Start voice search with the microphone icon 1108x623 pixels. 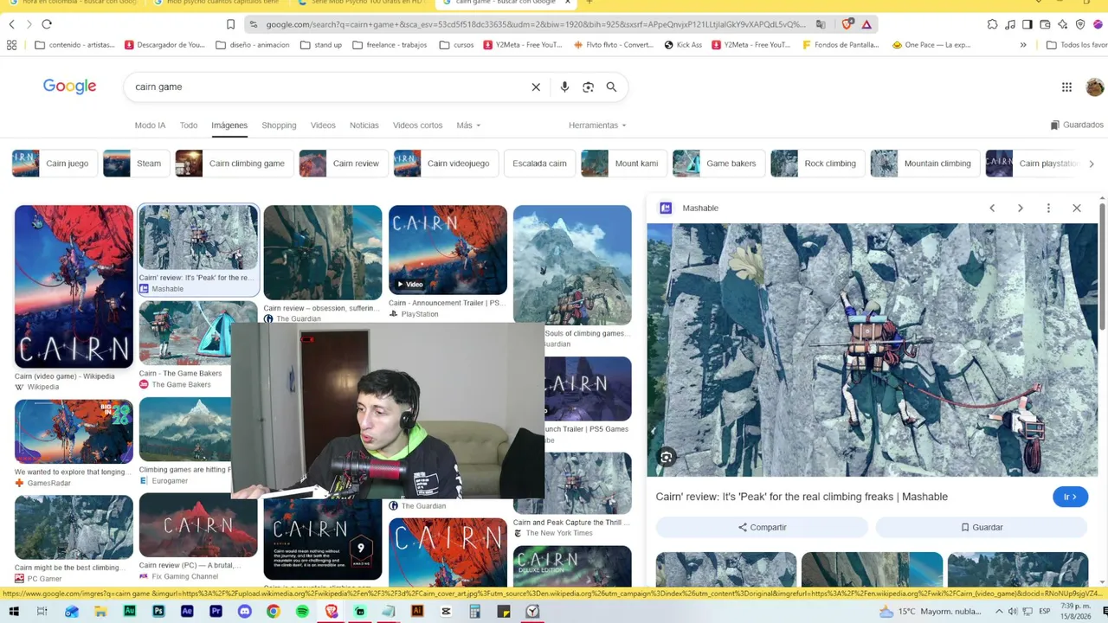pos(564,87)
